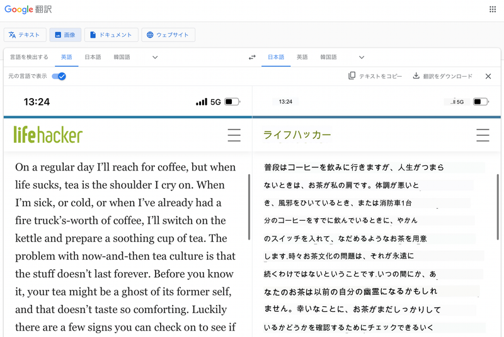
Task: Choose 日本語 as target language
Action: pyautogui.click(x=276, y=57)
